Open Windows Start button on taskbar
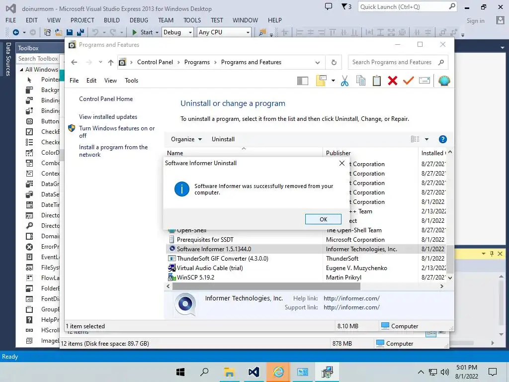Screen dimensions: 509x382 click(x=180, y=372)
